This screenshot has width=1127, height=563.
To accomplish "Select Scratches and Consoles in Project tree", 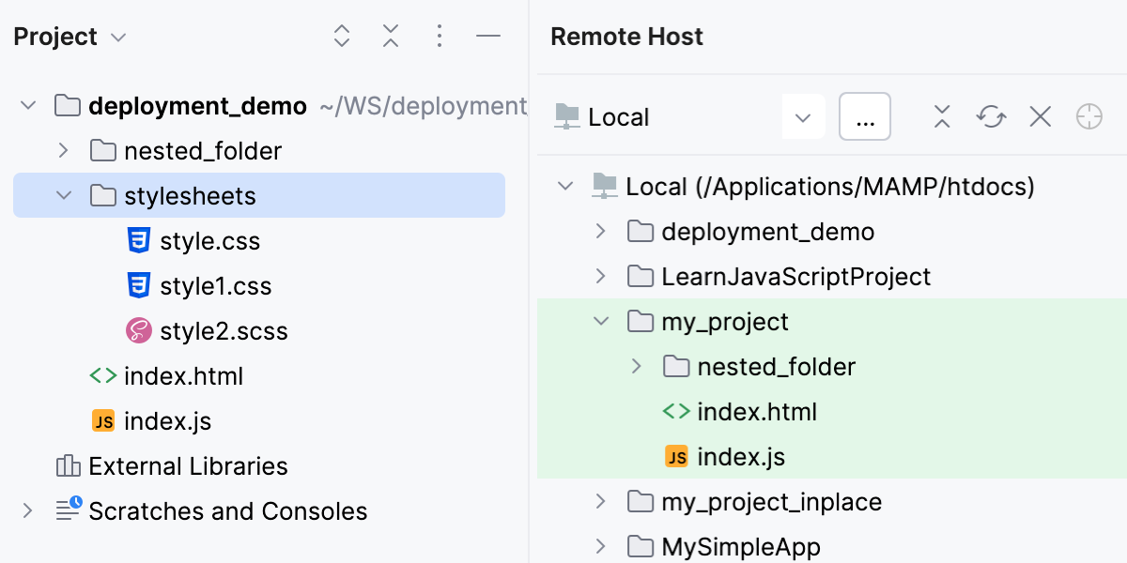I will click(x=227, y=510).
